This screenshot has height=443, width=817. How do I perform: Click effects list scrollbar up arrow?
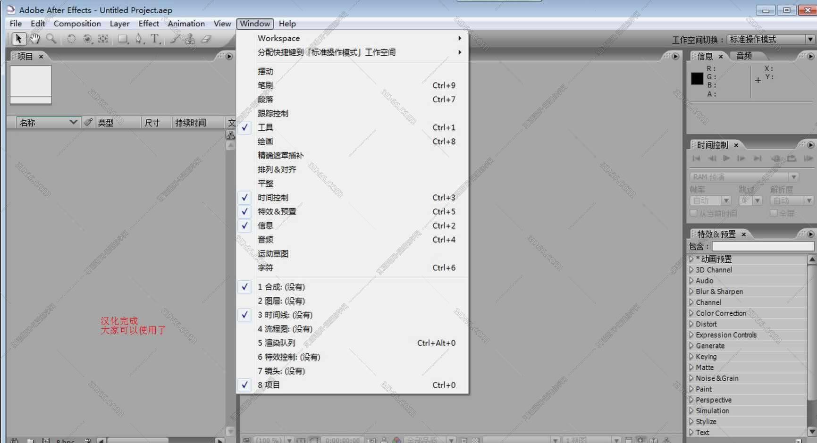click(812, 259)
